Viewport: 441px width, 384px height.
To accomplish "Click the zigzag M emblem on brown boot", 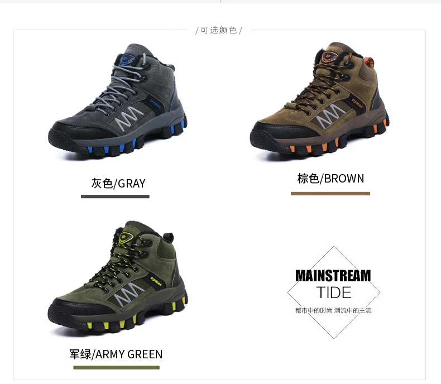I will (x=330, y=115).
